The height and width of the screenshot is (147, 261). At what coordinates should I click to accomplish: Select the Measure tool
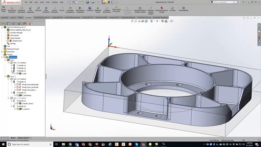click(38, 9)
